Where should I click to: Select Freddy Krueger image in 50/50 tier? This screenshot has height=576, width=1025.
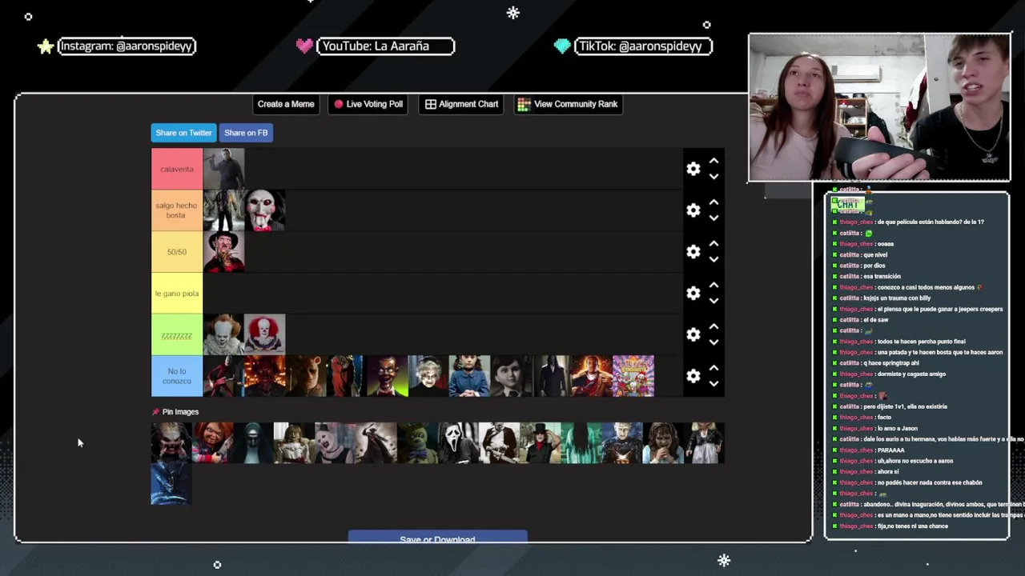point(223,252)
